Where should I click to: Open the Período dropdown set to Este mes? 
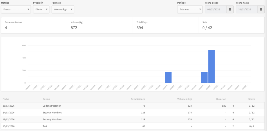click(x=190, y=9)
